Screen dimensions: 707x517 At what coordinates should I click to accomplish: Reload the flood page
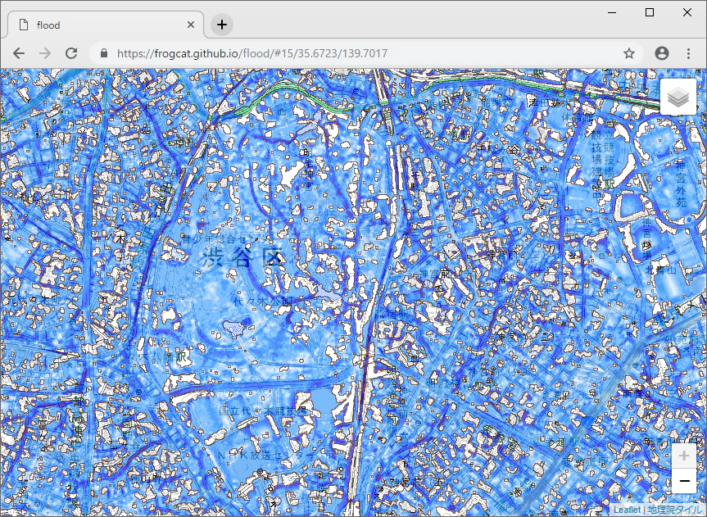tap(71, 53)
